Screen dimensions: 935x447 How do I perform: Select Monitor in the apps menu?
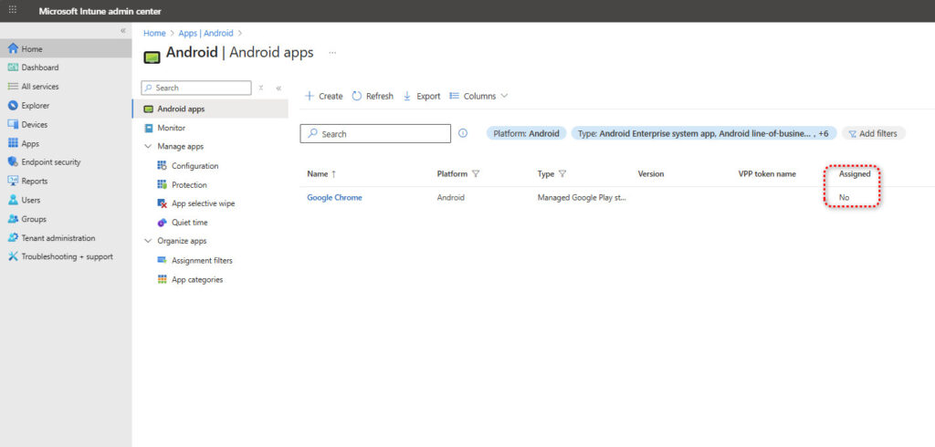(x=171, y=128)
